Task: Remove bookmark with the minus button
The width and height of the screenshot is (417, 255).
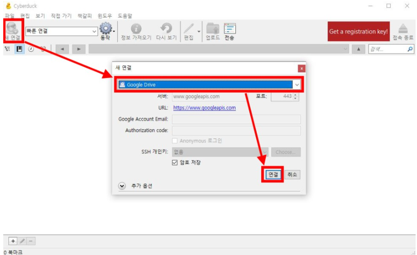Action: (x=31, y=241)
